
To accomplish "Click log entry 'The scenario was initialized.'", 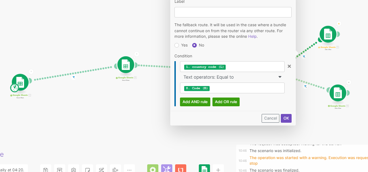I will (275, 151).
